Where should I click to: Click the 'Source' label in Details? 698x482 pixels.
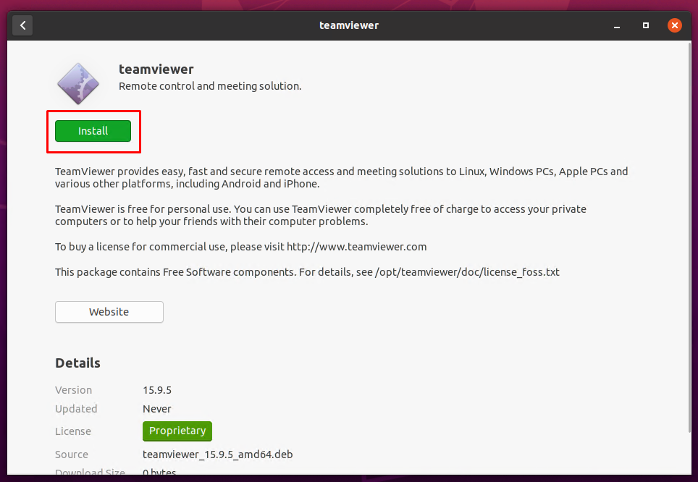point(72,454)
